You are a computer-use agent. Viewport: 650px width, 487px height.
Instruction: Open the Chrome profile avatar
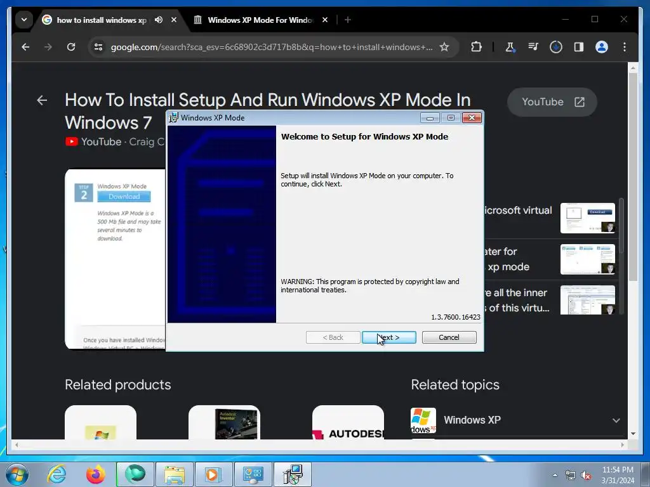tap(602, 47)
